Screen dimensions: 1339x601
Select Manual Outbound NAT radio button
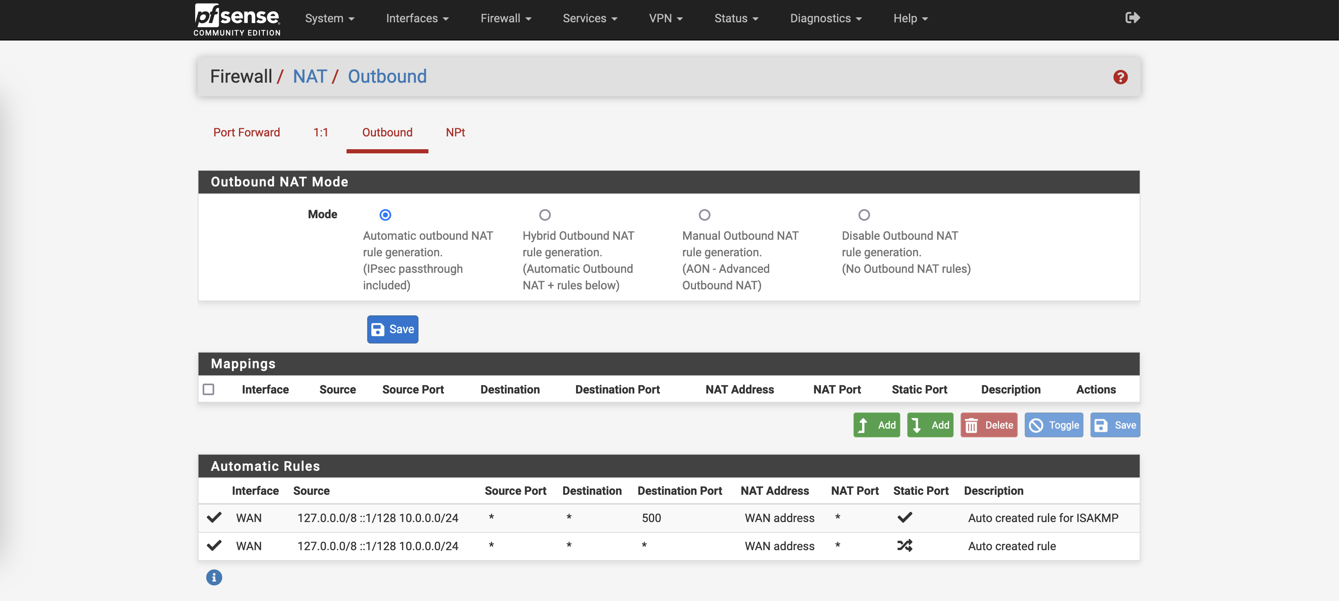[704, 215]
